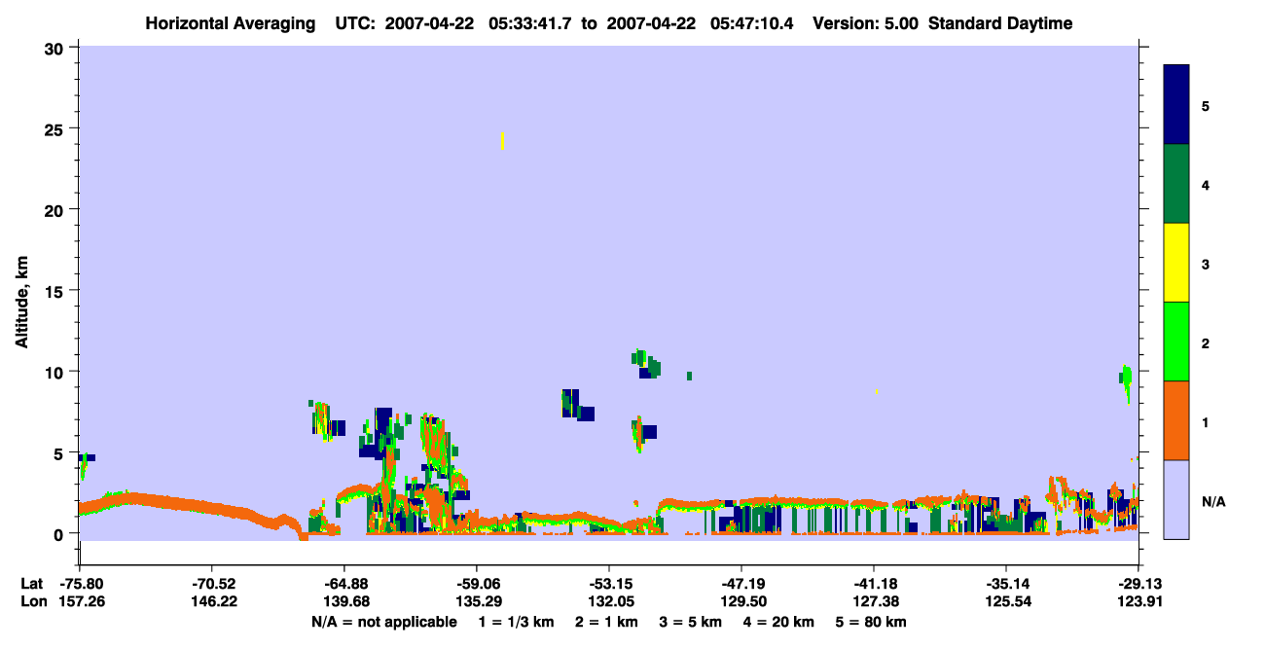Screen dimensions: 1265x649
Task: Click the legend note 'N/A = not applicable'
Action: tap(383, 622)
